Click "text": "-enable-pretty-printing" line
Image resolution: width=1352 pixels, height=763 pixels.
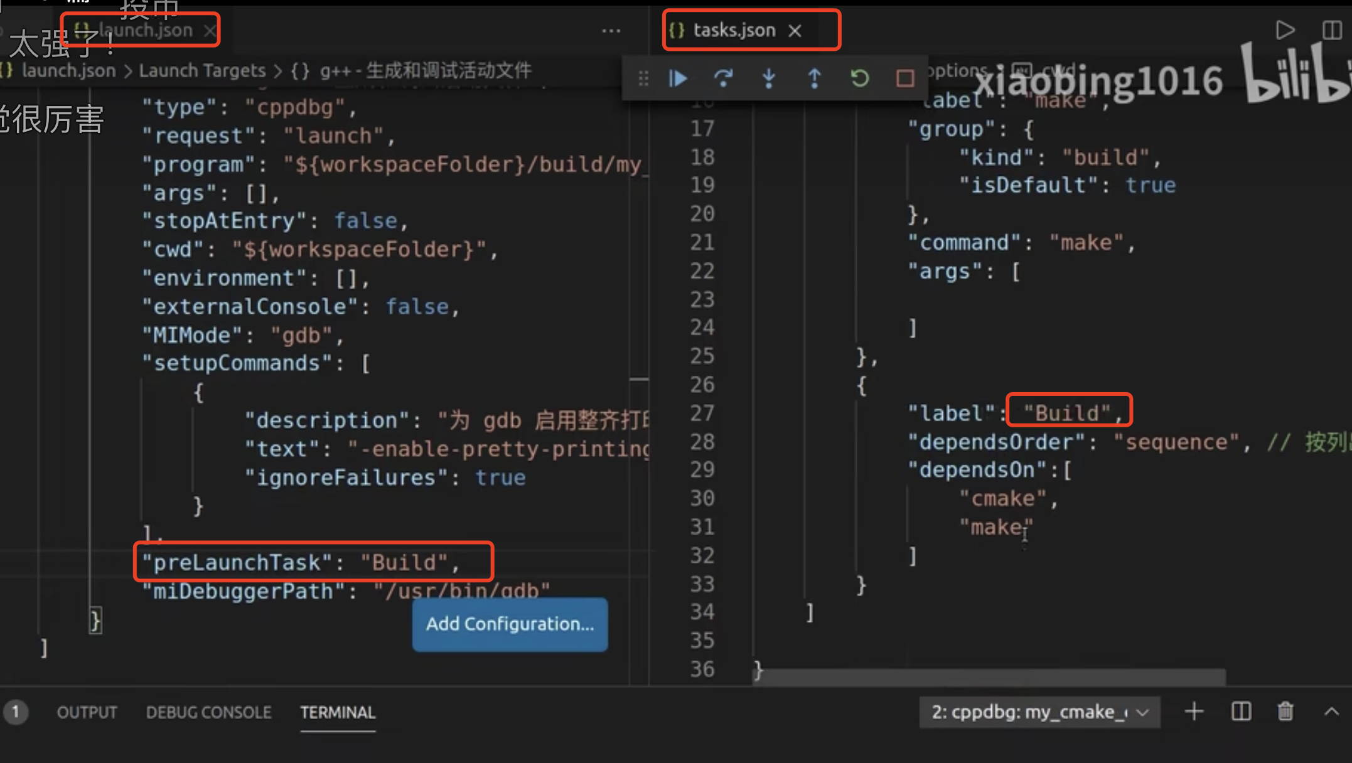point(446,449)
